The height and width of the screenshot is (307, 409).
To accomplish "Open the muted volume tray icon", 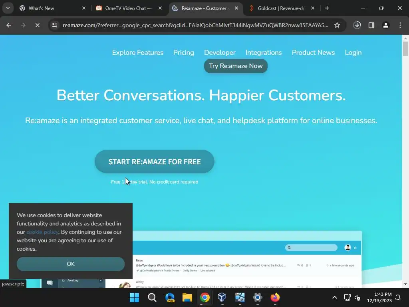I will (357, 297).
